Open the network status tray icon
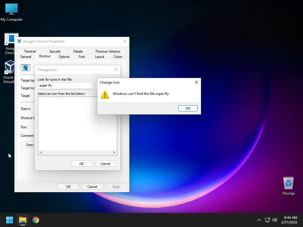 pyautogui.click(x=267, y=220)
